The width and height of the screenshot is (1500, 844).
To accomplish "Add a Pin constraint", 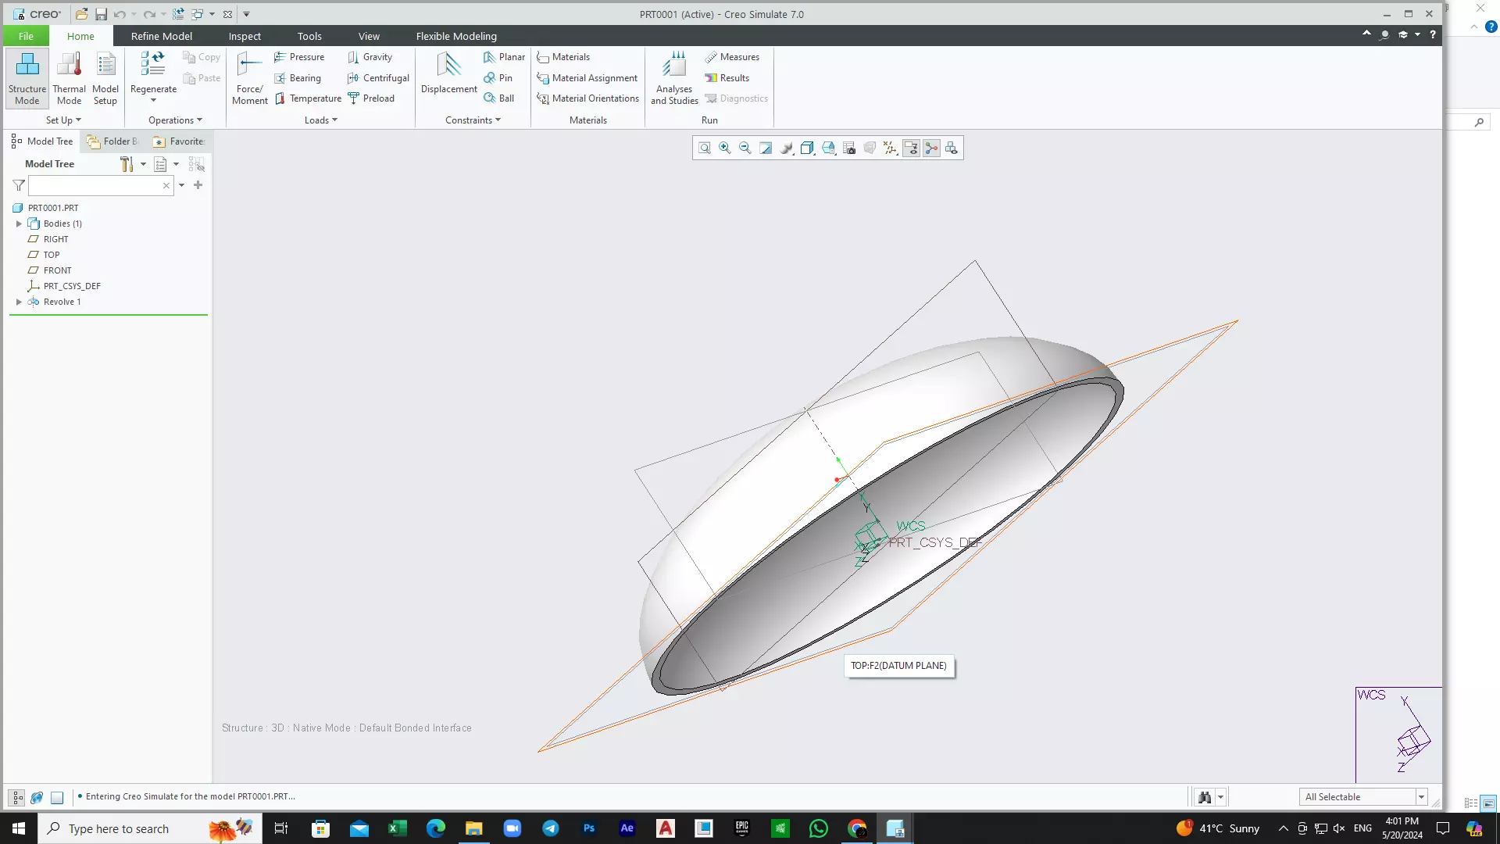I will point(498,78).
